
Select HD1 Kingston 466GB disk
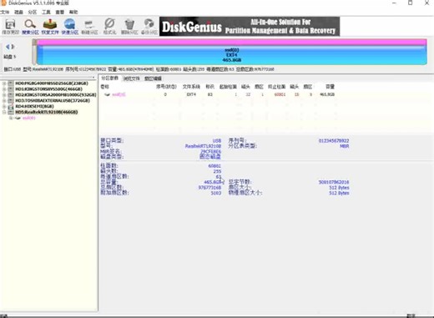pyautogui.click(x=48, y=89)
